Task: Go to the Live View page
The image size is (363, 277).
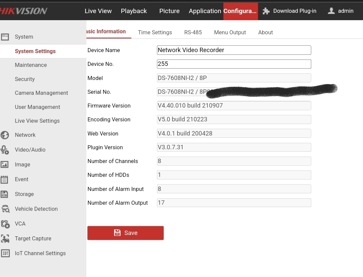Action: click(x=98, y=11)
